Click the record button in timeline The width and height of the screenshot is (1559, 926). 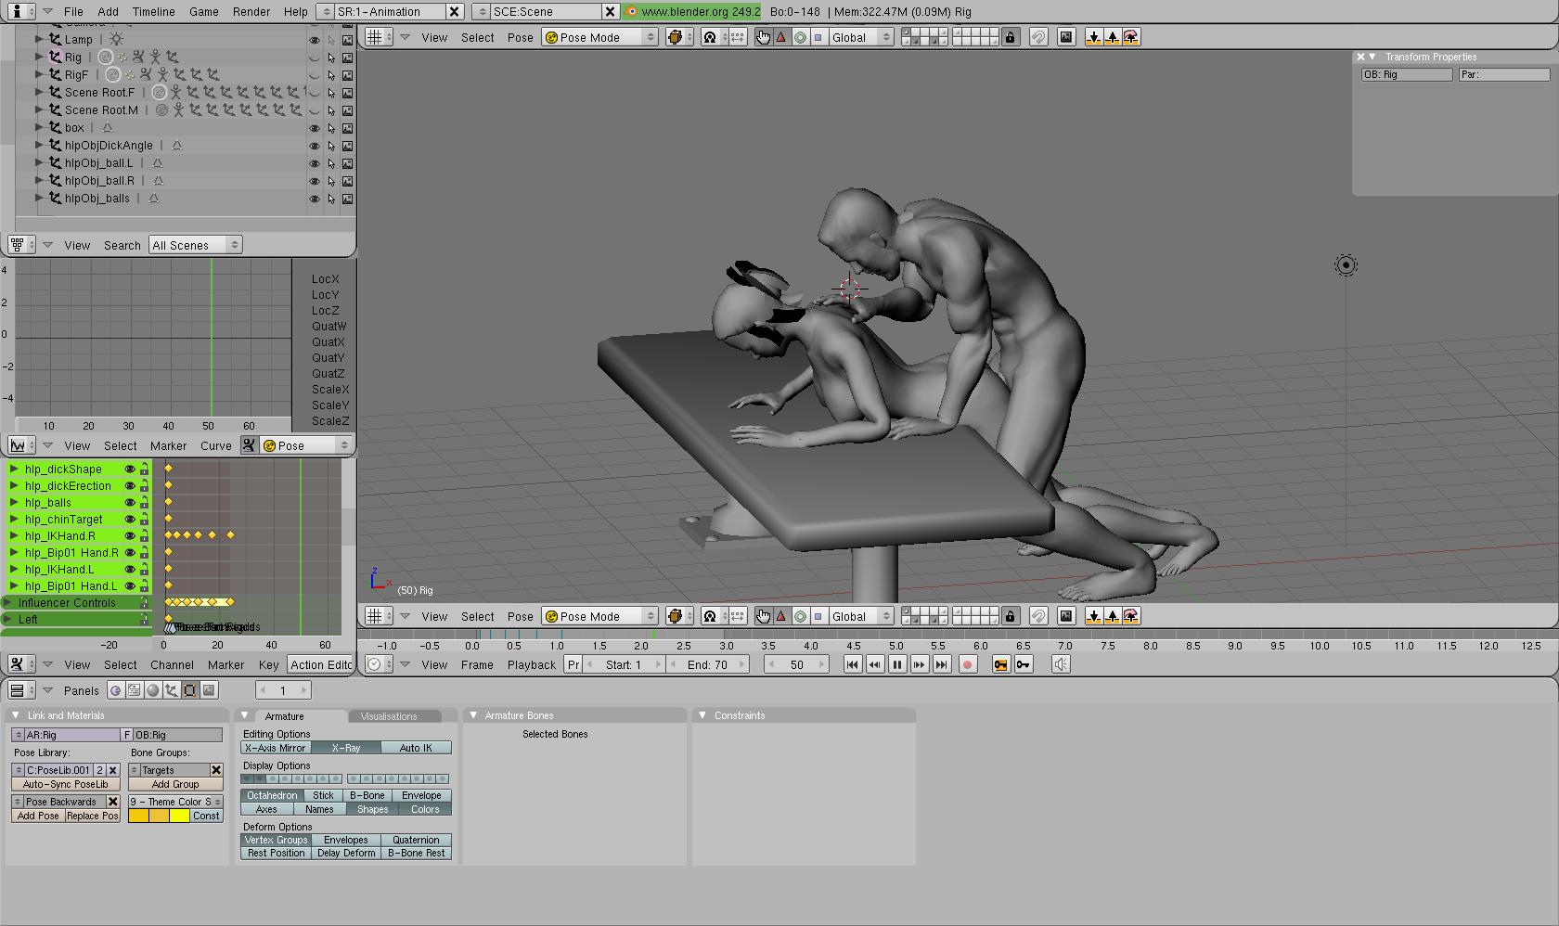coord(967,664)
